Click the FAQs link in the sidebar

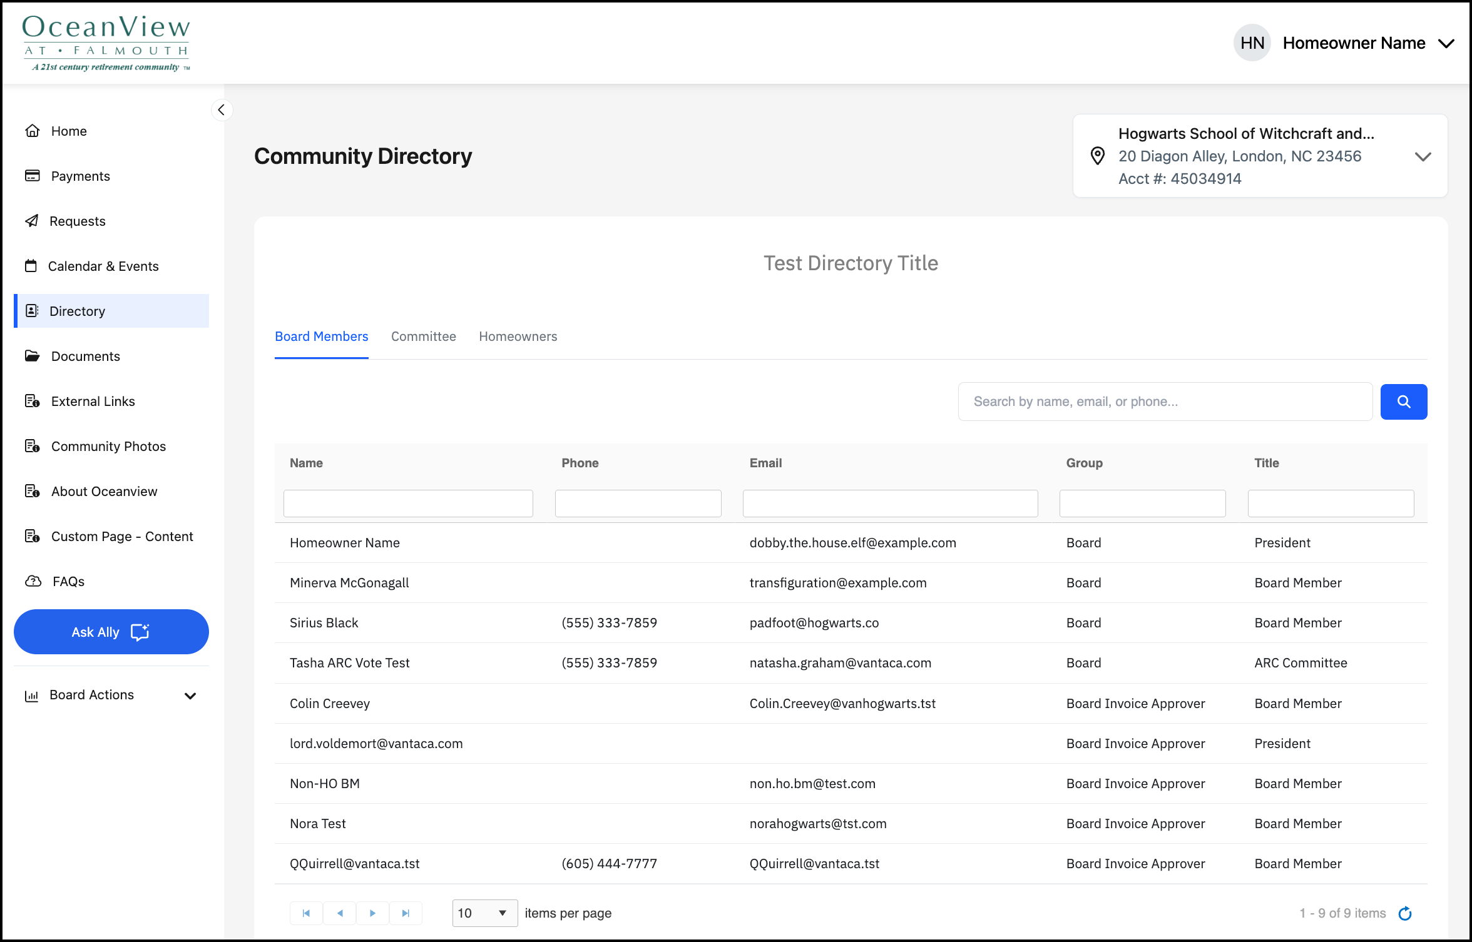point(68,581)
